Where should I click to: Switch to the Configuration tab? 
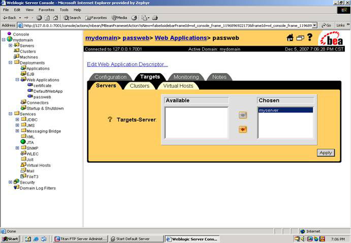tap(110, 77)
